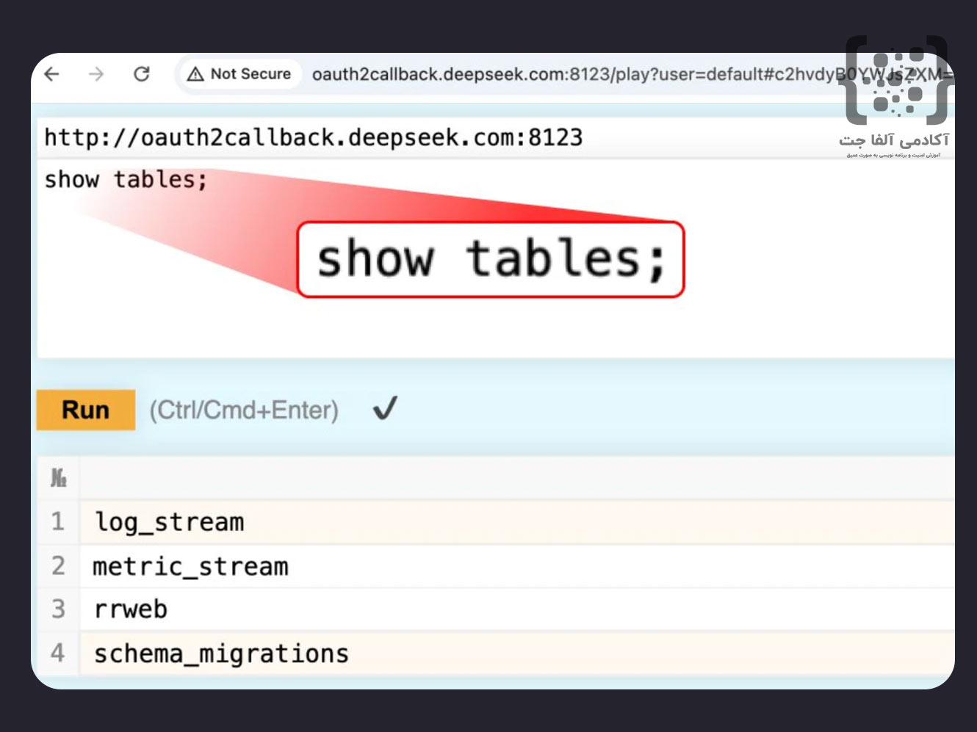Click row number 4 cell
Screen dimensions: 977x732
pos(58,653)
